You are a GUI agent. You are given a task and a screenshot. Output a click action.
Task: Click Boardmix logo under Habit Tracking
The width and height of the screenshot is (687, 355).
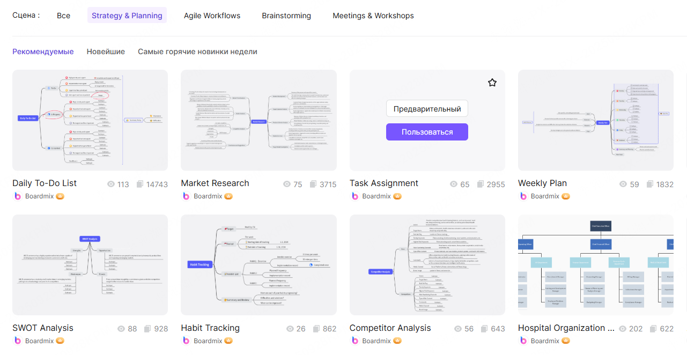tap(186, 341)
